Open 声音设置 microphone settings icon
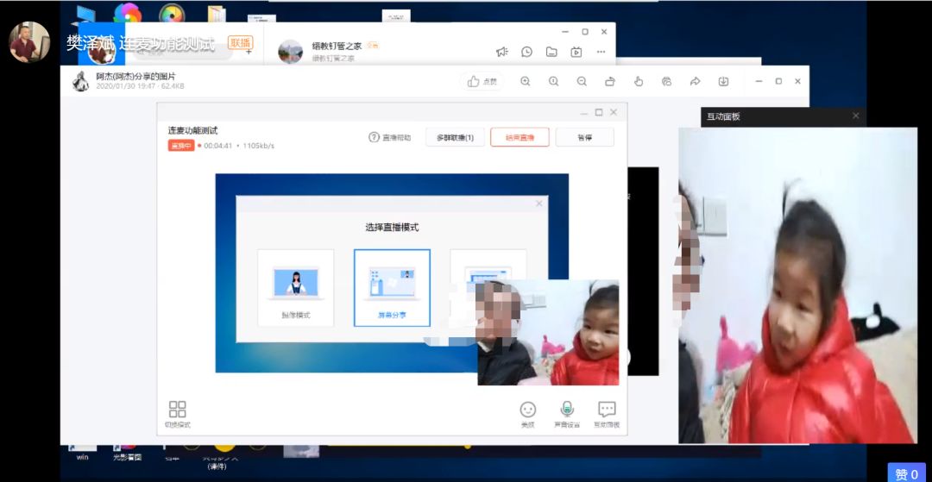The width and height of the screenshot is (932, 482). point(567,415)
